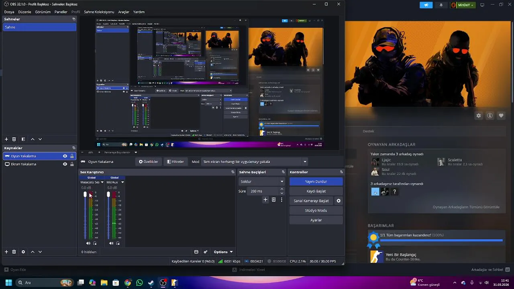The width and height of the screenshot is (514, 289).
Task: Open transition properties three-dot menu
Action: 281,199
